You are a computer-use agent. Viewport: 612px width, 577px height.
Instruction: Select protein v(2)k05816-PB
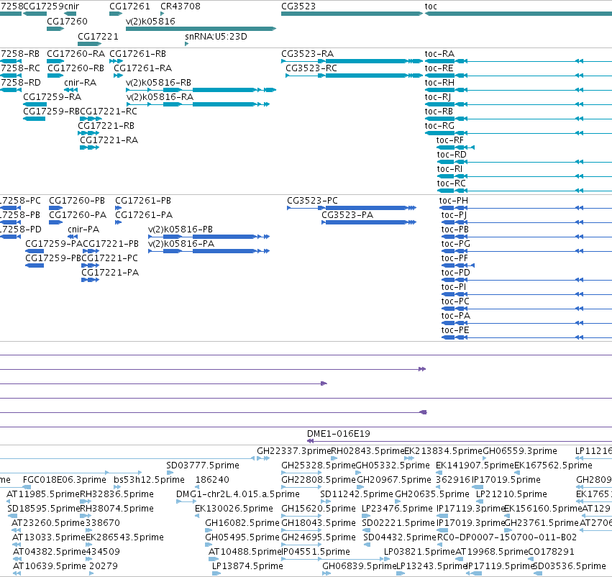tap(181, 230)
